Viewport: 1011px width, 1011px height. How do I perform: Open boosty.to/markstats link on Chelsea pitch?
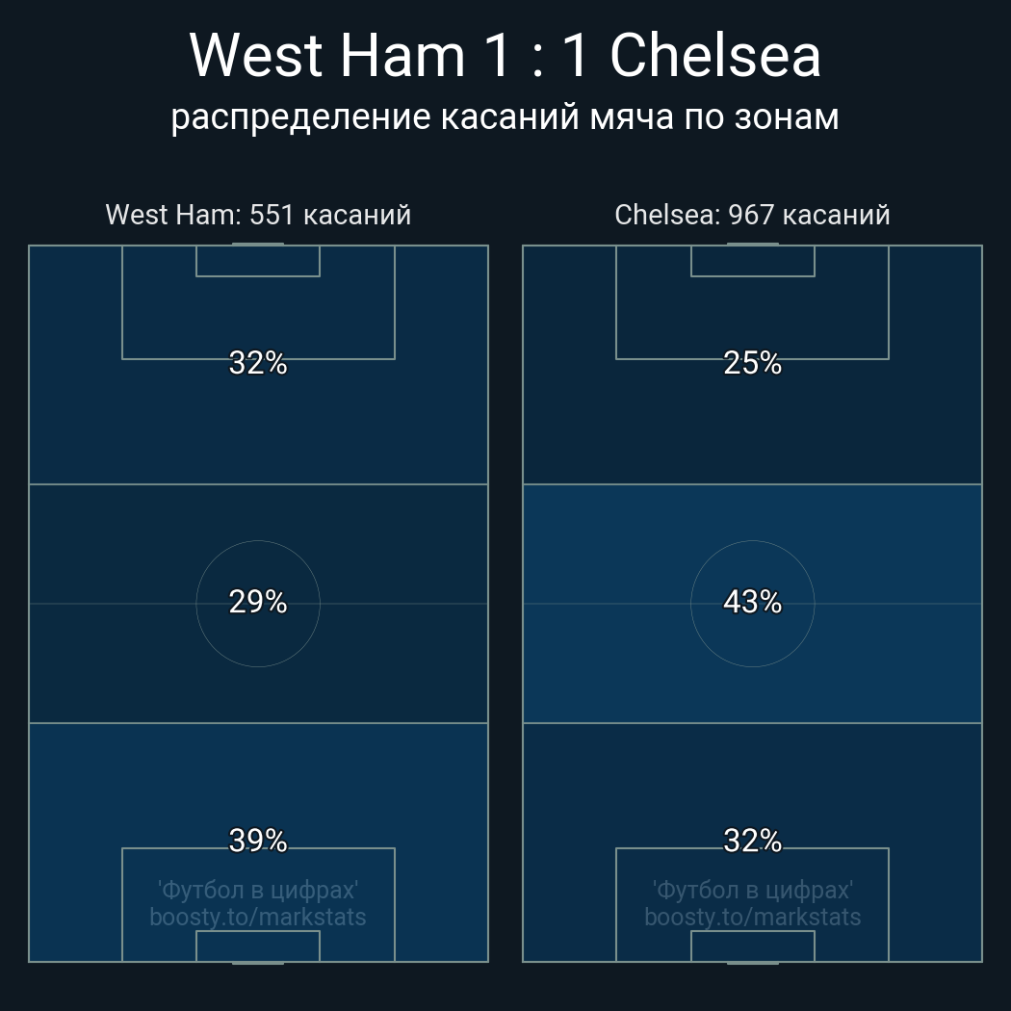click(x=752, y=917)
